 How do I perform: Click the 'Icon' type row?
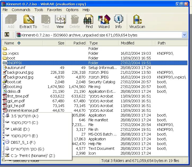(x=92, y=153)
